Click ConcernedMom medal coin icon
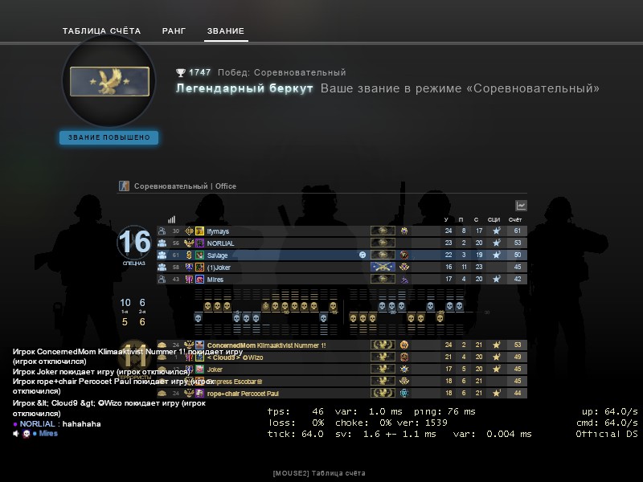This screenshot has width=643, height=482. [404, 345]
